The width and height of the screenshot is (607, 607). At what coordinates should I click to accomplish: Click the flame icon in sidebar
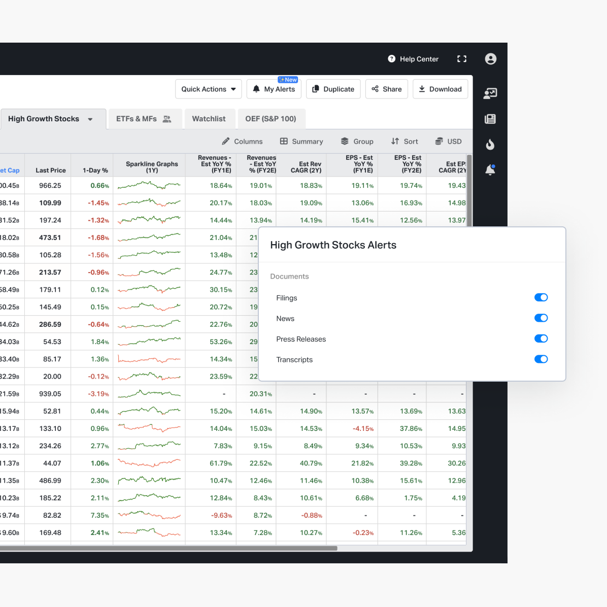[490, 145]
